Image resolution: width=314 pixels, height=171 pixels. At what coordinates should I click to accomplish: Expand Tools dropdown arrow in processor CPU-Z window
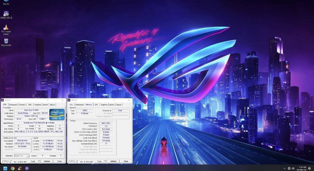point(39,161)
